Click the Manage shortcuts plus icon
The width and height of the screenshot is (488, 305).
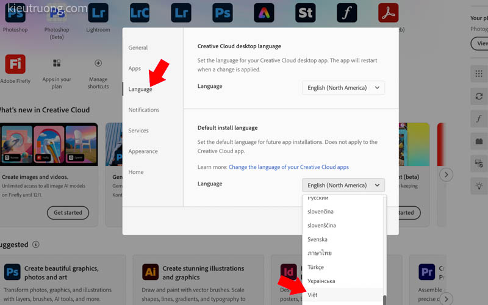pos(98,63)
